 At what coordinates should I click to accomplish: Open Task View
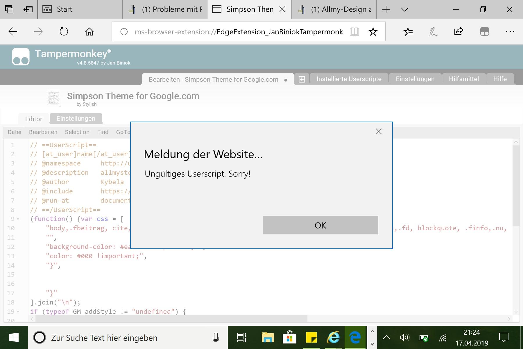(241, 338)
